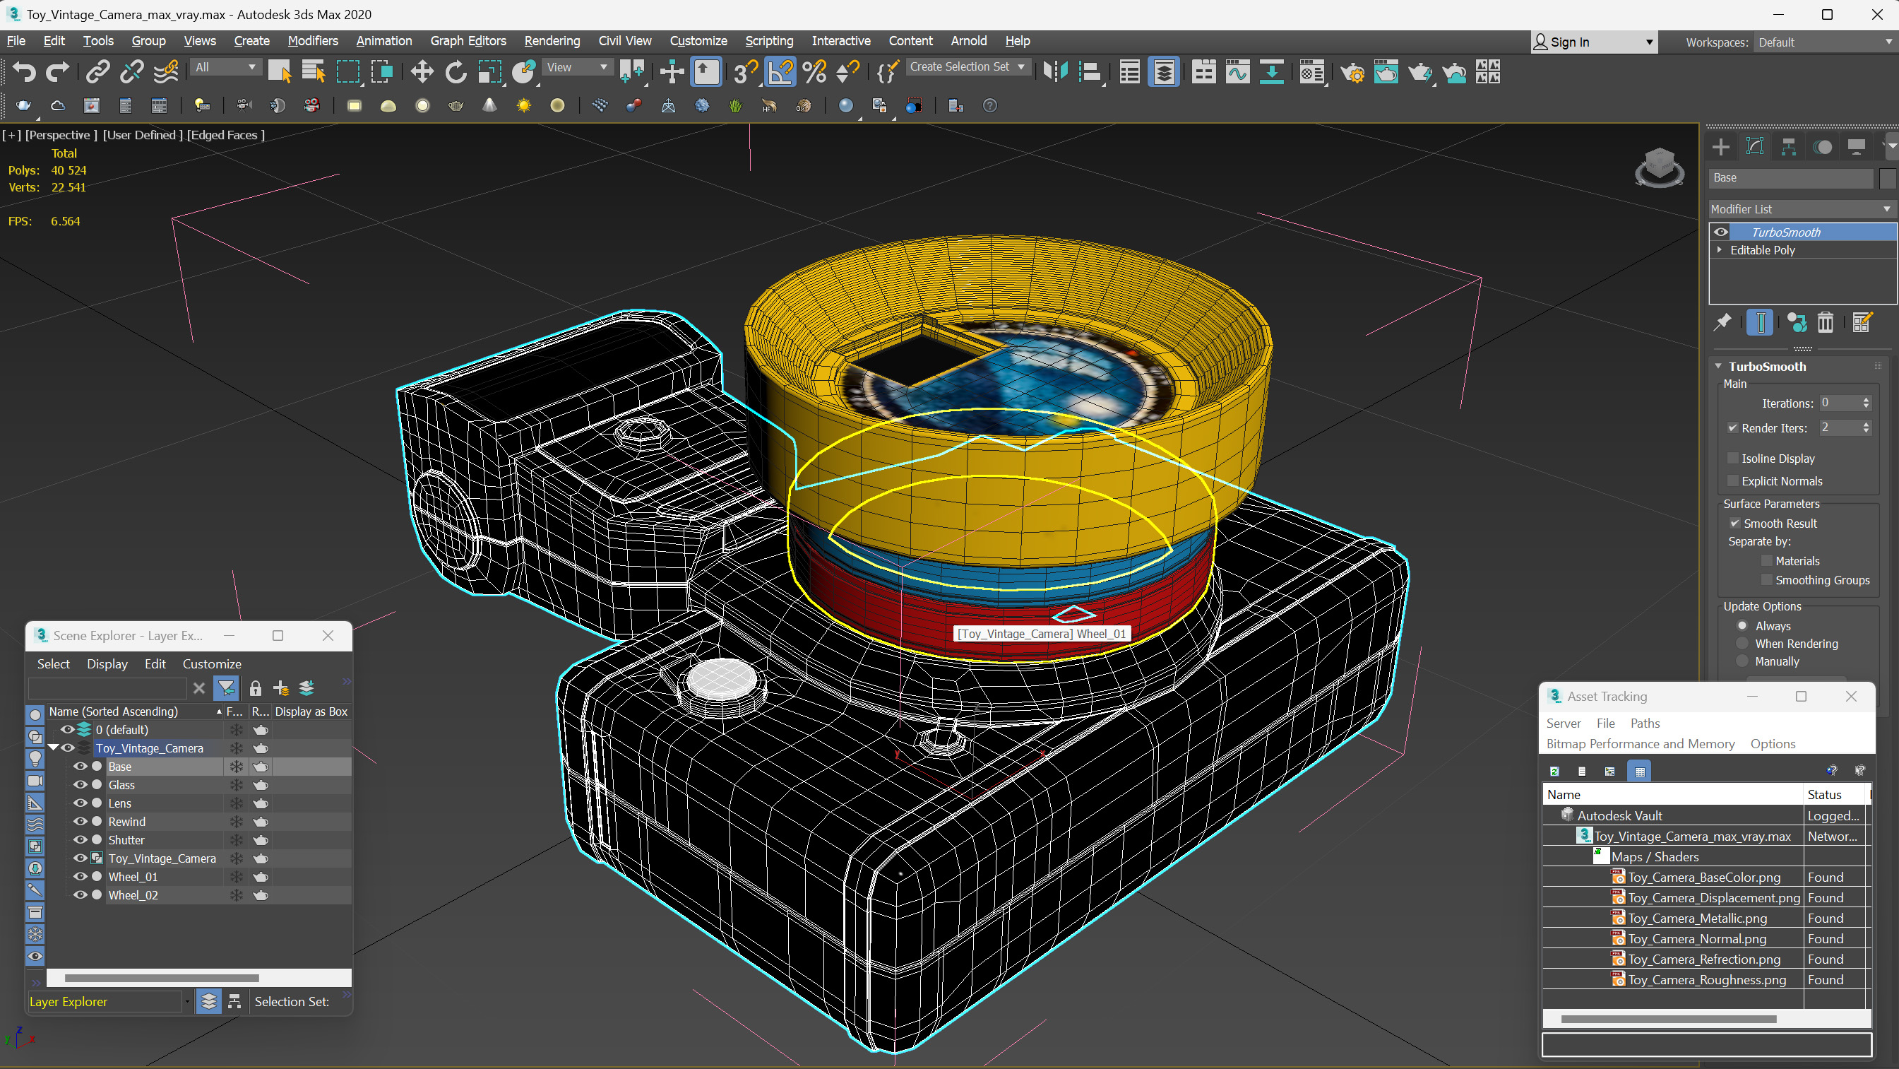Expand the Editable Poly modifier

coord(1720,250)
